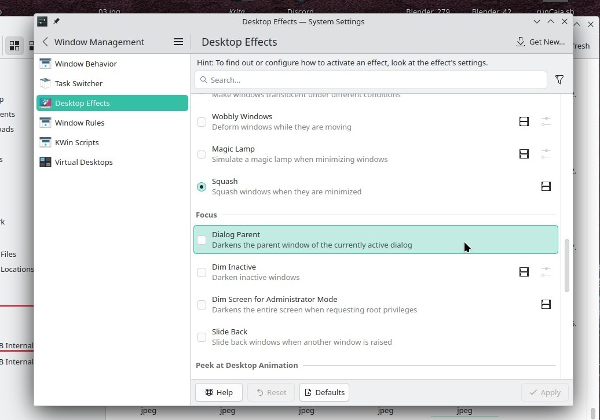The image size is (600, 420).
Task: Click the Get New... button
Action: pos(540,42)
